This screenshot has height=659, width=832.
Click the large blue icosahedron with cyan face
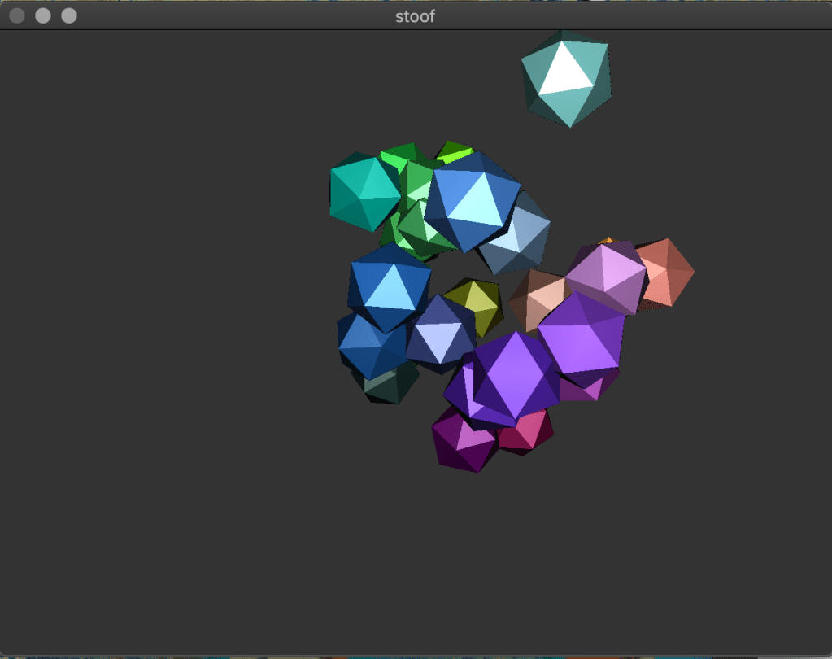[472, 201]
